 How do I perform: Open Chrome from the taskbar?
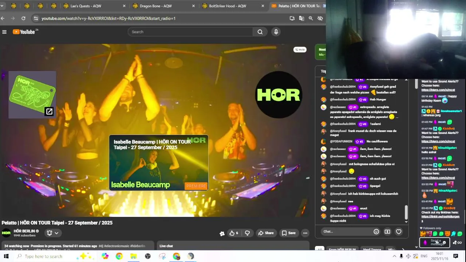pyautogui.click(x=119, y=256)
